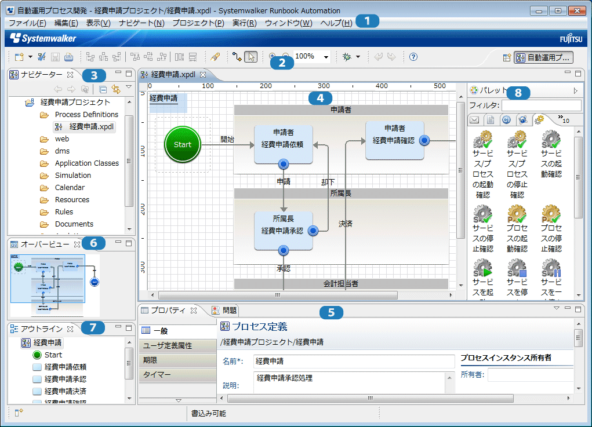Collapse all in the navigator toolbar

pyautogui.click(x=103, y=89)
